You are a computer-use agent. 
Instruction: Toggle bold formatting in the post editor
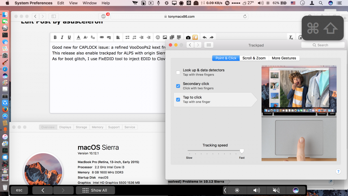55,37
